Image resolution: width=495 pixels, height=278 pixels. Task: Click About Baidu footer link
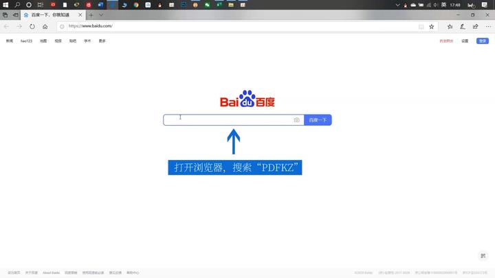pyautogui.click(x=51, y=273)
